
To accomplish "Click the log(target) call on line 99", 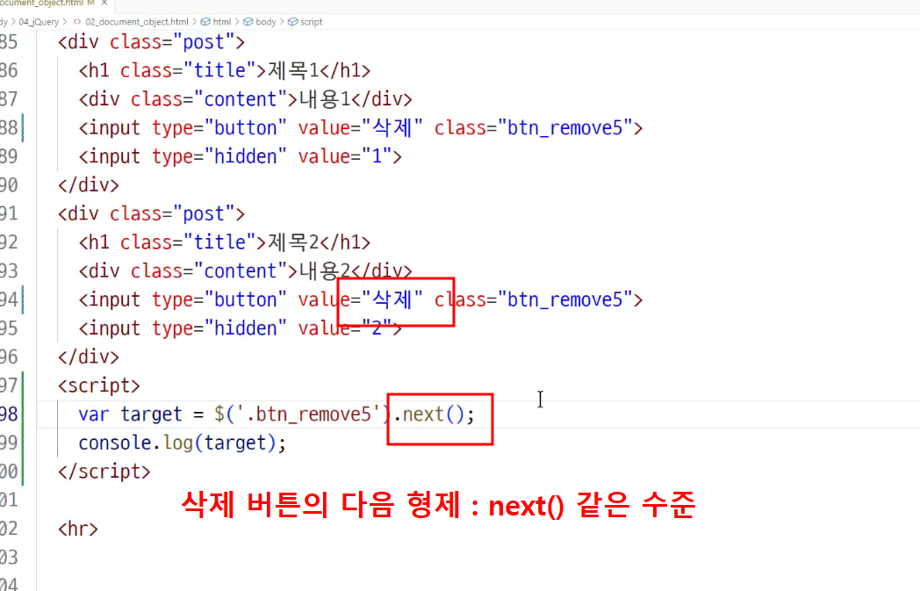I will click(x=219, y=443).
